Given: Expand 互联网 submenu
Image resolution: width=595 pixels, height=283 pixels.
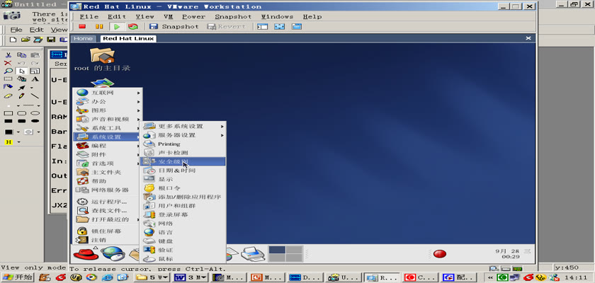Looking at the screenshot, I should click(108, 93).
